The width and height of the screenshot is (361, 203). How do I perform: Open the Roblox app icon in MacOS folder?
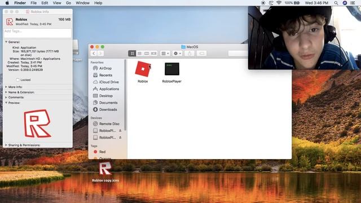(x=143, y=69)
